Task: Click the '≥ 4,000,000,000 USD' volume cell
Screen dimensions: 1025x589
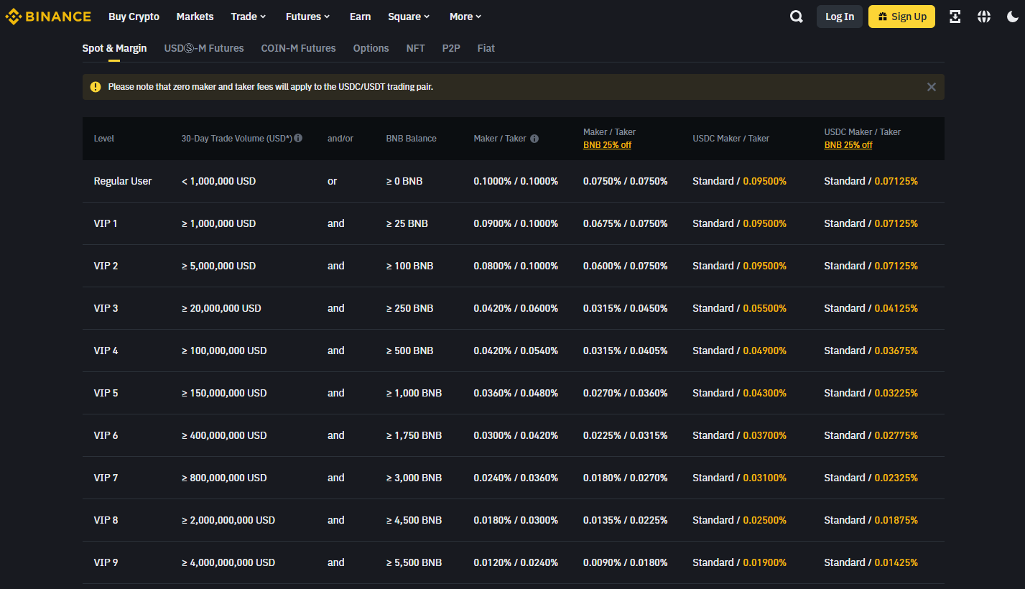Action: [x=228, y=562]
